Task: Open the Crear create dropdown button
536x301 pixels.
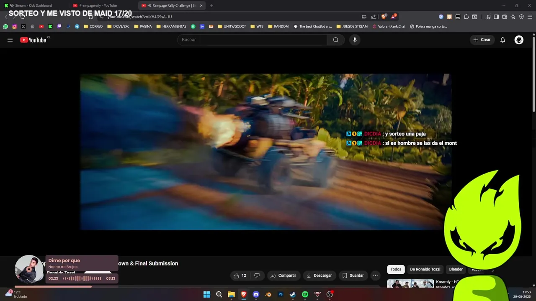Action: click(482, 40)
